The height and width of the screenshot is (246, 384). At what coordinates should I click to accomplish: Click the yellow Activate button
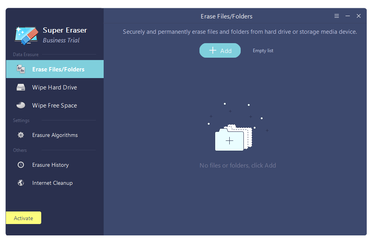tap(24, 218)
